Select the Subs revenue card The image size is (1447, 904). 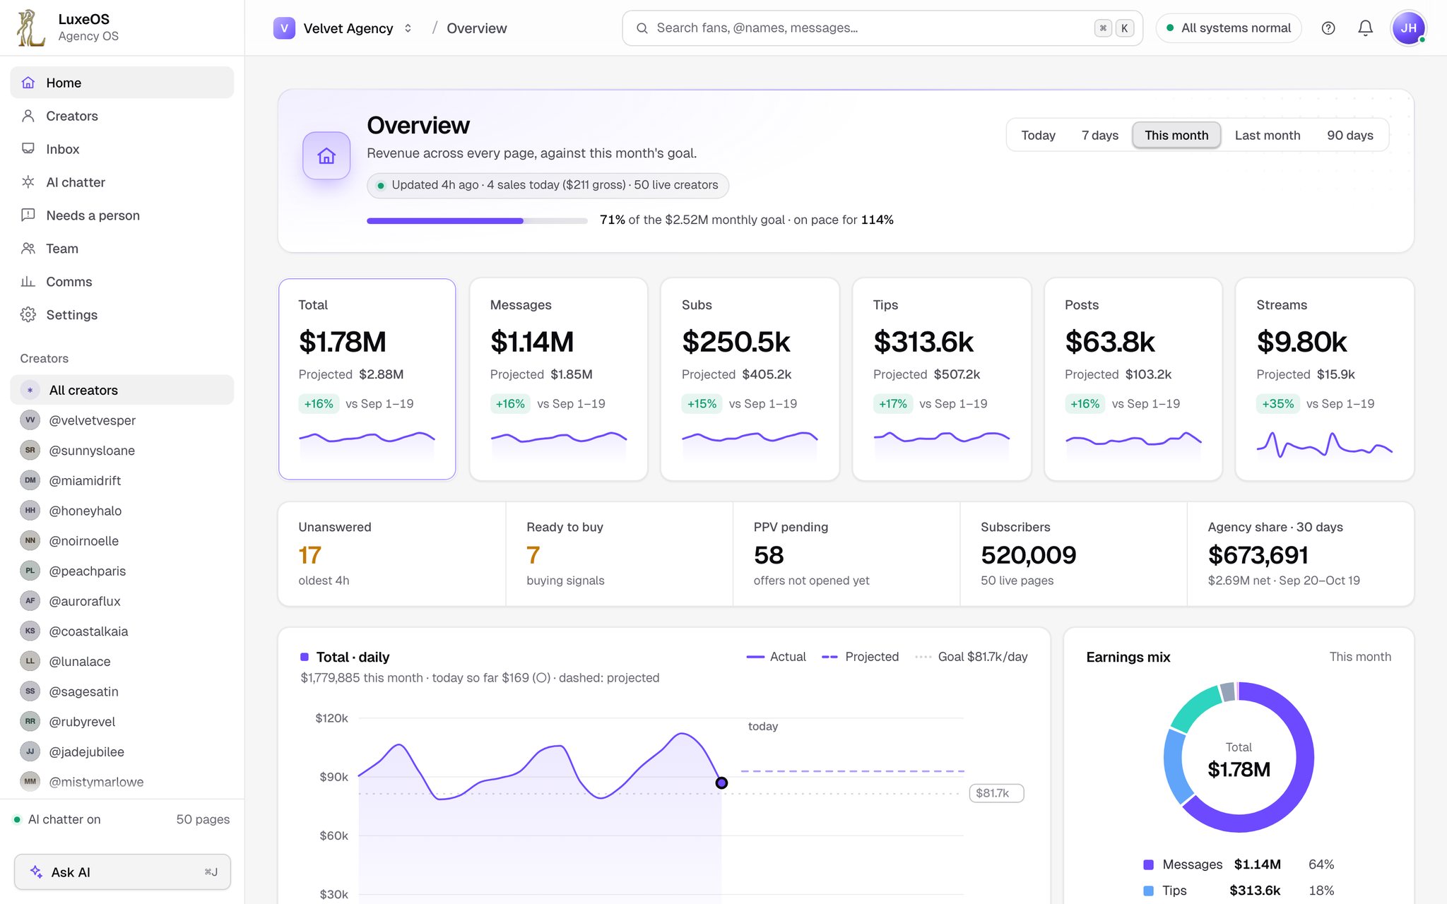point(750,379)
